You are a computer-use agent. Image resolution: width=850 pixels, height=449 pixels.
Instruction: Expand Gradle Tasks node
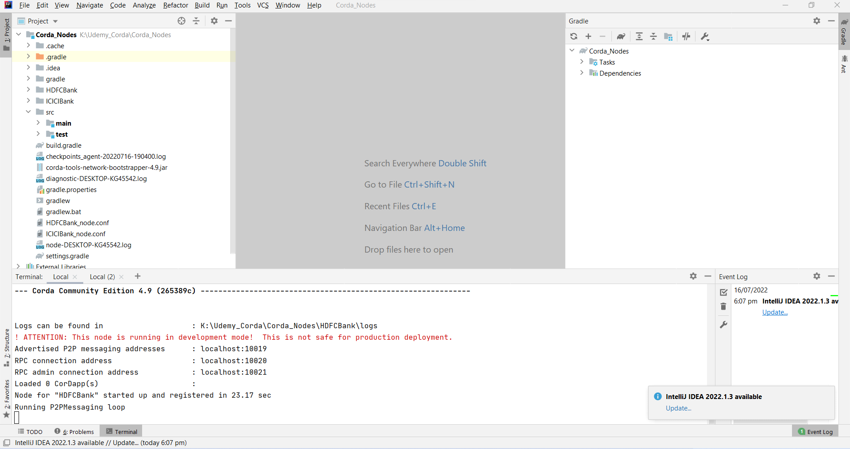pyautogui.click(x=582, y=61)
